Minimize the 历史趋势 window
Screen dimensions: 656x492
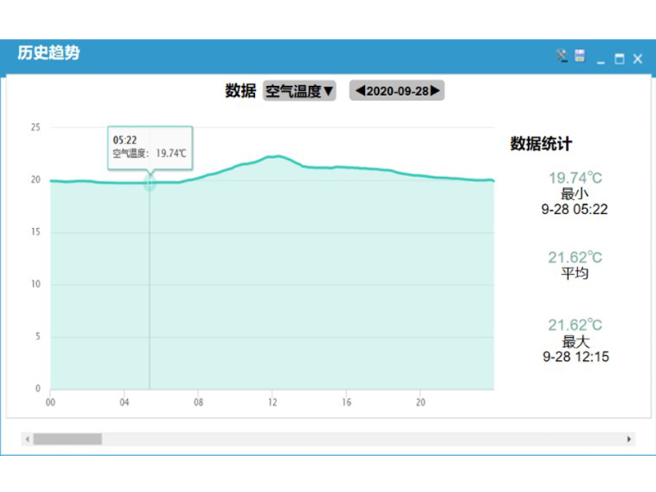[x=601, y=59]
